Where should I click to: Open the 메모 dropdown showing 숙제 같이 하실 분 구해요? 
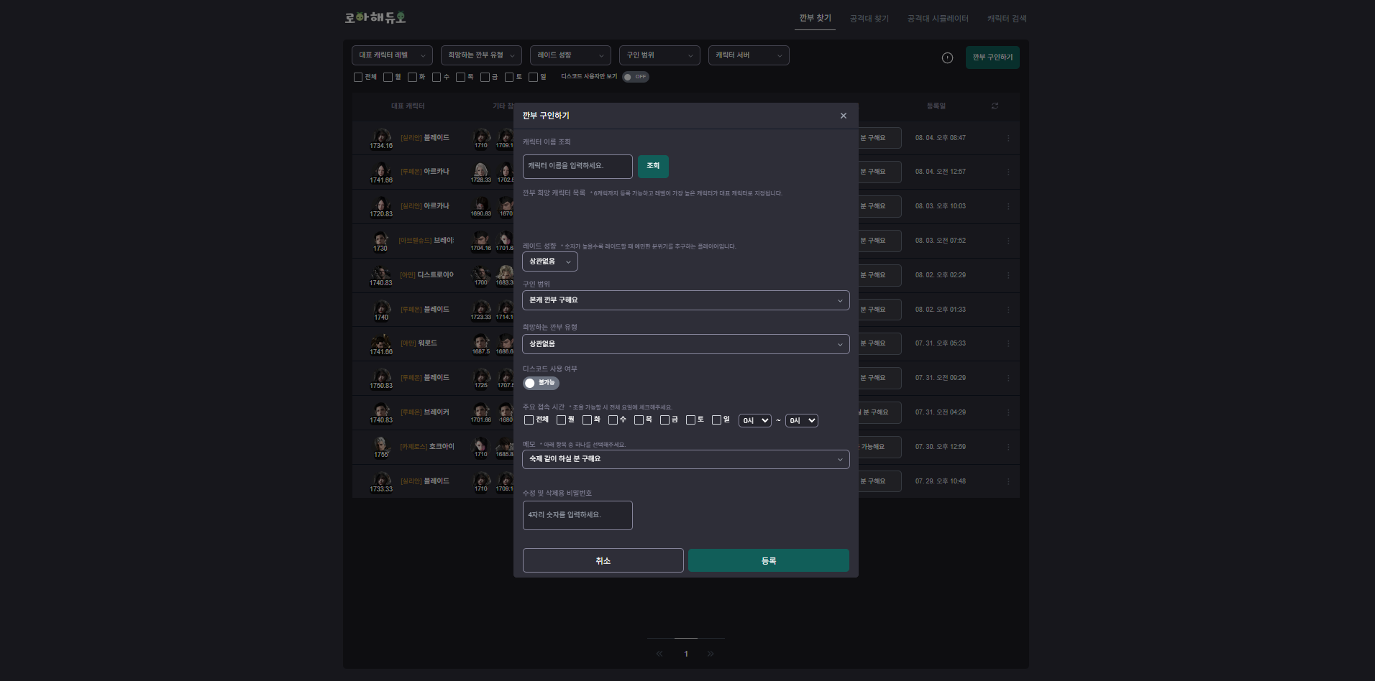[x=685, y=459]
